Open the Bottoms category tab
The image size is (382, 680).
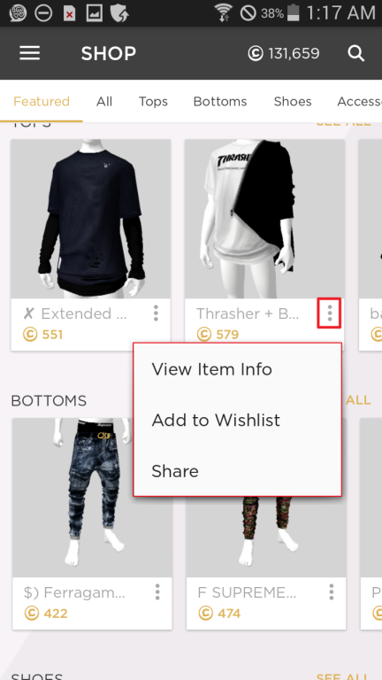click(x=220, y=102)
